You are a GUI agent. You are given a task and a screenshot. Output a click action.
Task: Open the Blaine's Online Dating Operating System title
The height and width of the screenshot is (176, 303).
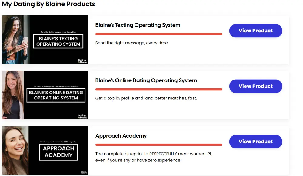click(146, 80)
